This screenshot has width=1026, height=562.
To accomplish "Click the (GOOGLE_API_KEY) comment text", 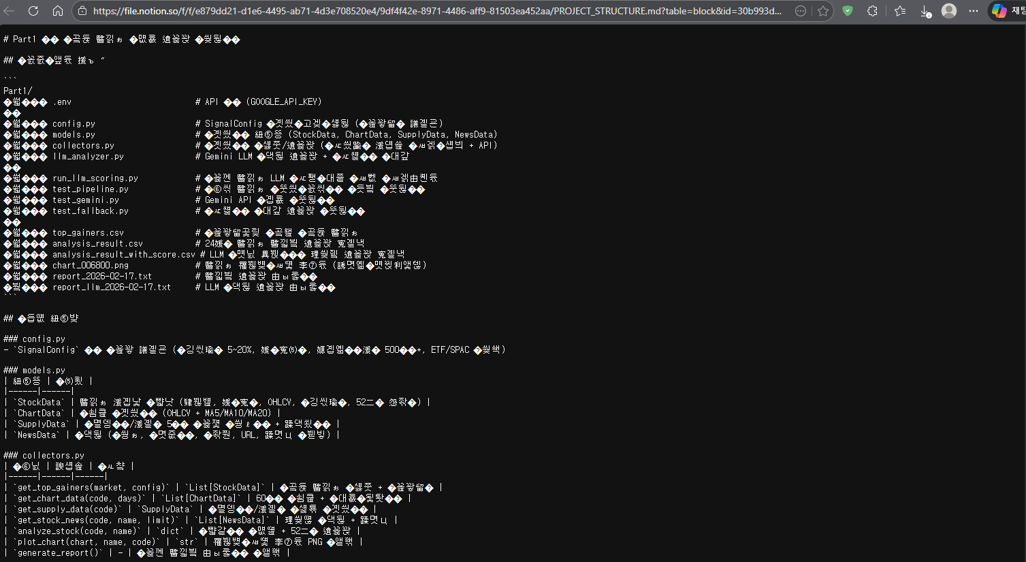I will click(283, 102).
